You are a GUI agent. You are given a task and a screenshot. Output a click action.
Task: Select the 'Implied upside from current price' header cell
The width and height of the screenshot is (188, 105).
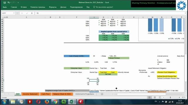114,32
